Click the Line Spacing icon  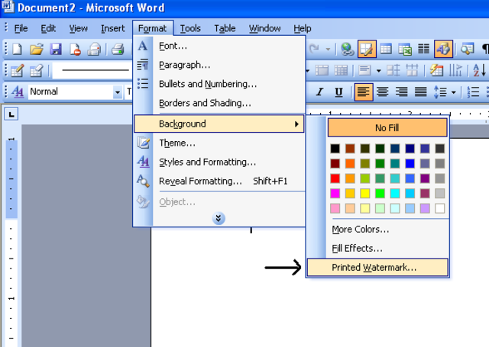(x=440, y=92)
